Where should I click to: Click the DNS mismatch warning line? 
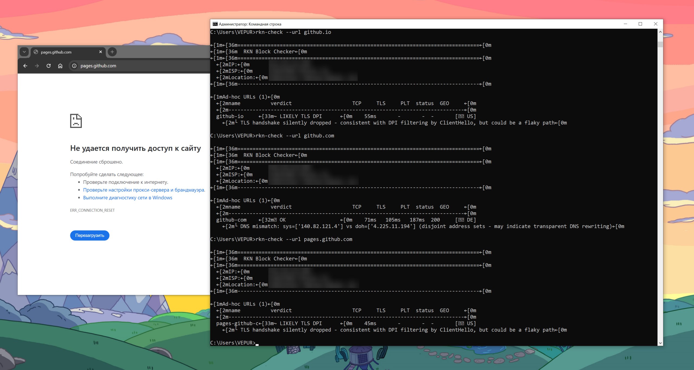[x=423, y=226]
